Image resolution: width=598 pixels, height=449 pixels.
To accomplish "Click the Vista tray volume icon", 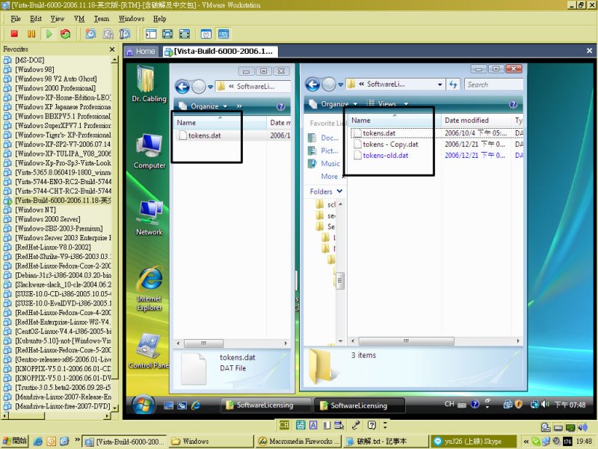I will (x=546, y=404).
